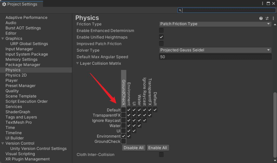Click the scrollbar up arrow

[x=275, y=25]
